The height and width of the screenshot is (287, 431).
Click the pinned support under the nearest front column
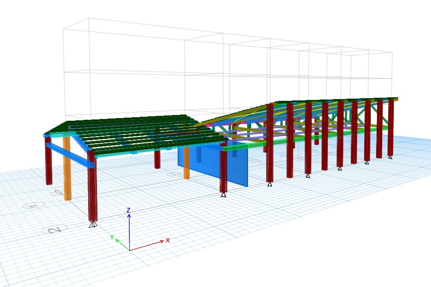click(x=92, y=225)
